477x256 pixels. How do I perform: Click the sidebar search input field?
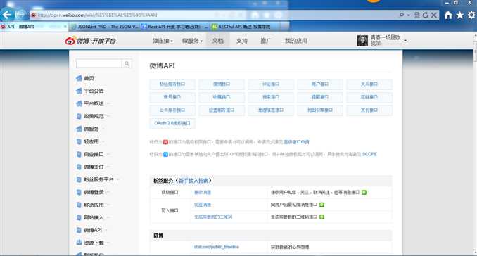point(99,63)
